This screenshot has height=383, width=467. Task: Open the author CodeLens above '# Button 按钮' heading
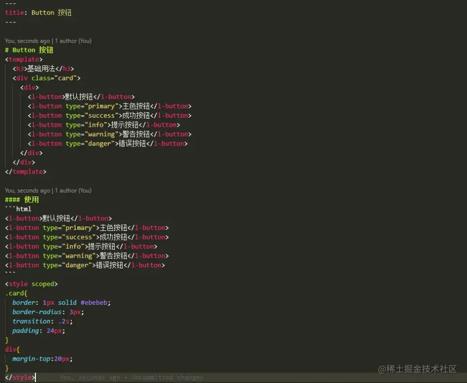click(x=48, y=41)
